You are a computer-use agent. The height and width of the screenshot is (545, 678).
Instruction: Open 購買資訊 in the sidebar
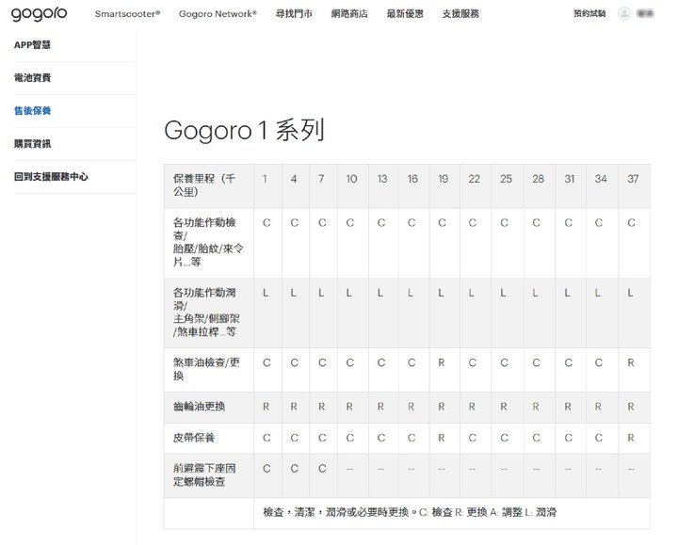coord(32,143)
